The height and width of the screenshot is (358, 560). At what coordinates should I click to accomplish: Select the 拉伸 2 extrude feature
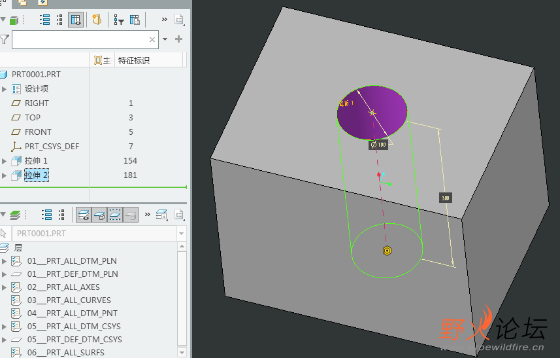coord(36,175)
